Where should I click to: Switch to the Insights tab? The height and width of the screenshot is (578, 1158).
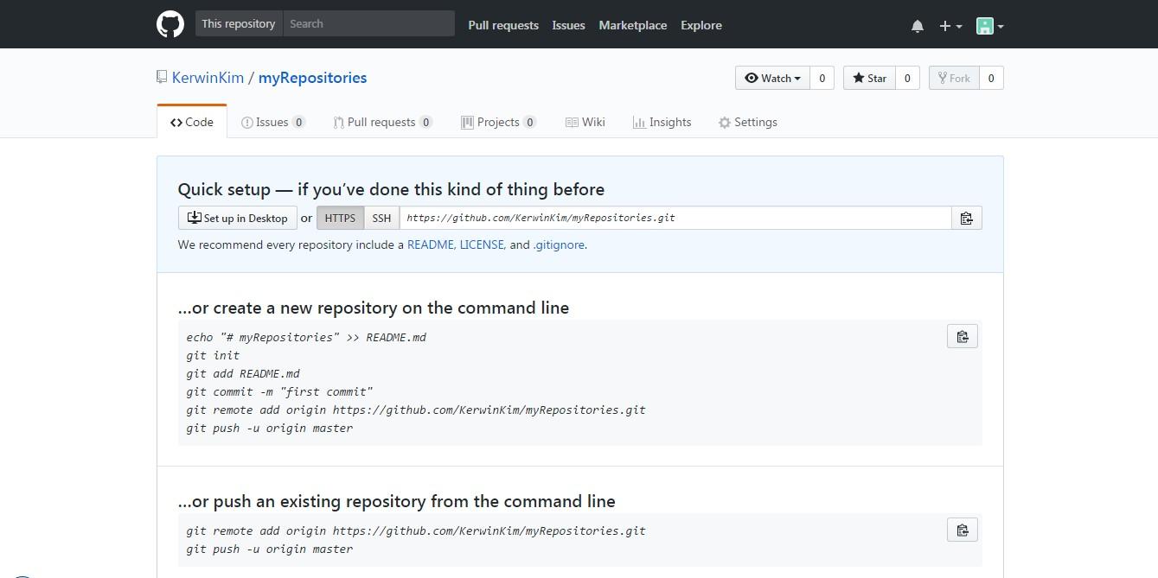pos(662,122)
